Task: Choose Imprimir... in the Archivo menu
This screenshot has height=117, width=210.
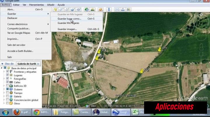Action: click(x=26, y=39)
